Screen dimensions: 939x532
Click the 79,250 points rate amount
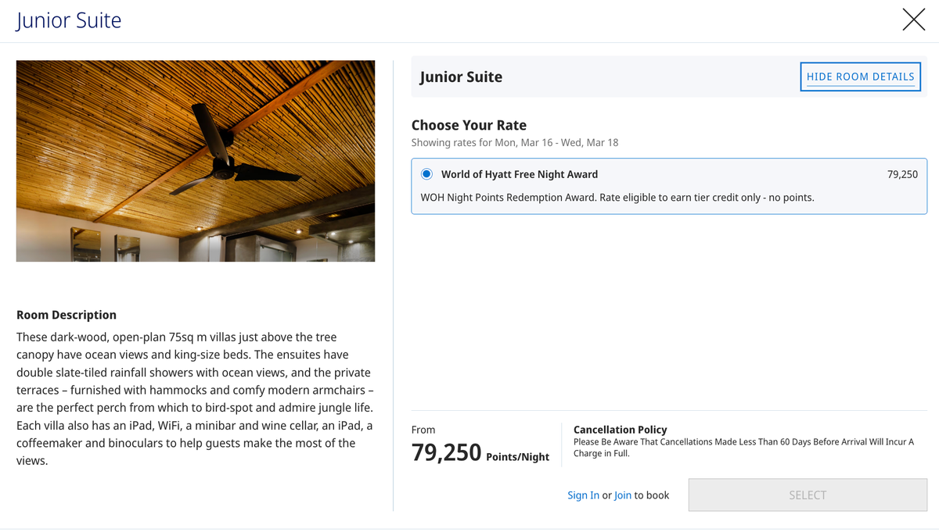[x=902, y=174]
